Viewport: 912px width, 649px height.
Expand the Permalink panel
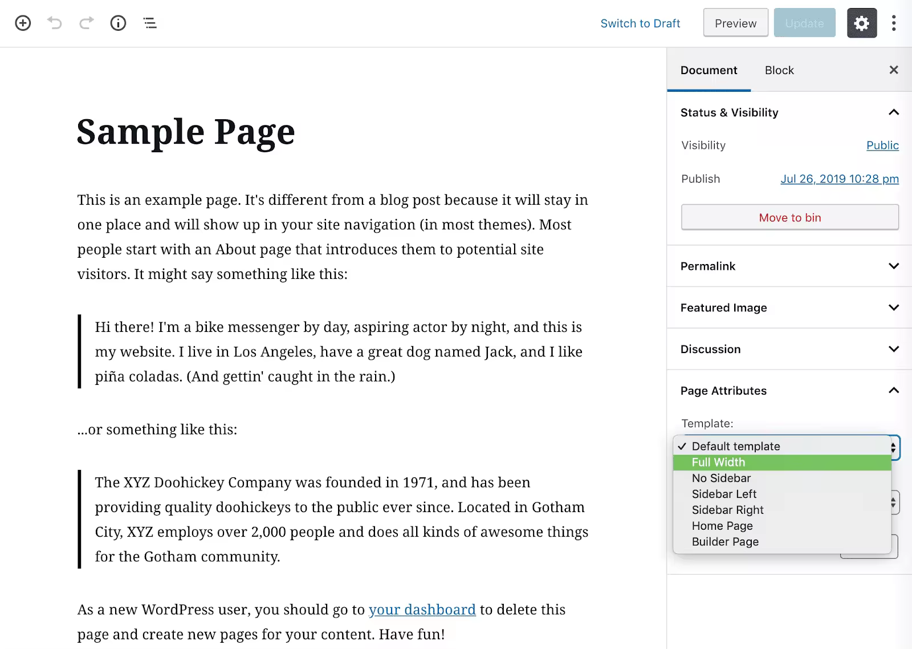coord(789,266)
